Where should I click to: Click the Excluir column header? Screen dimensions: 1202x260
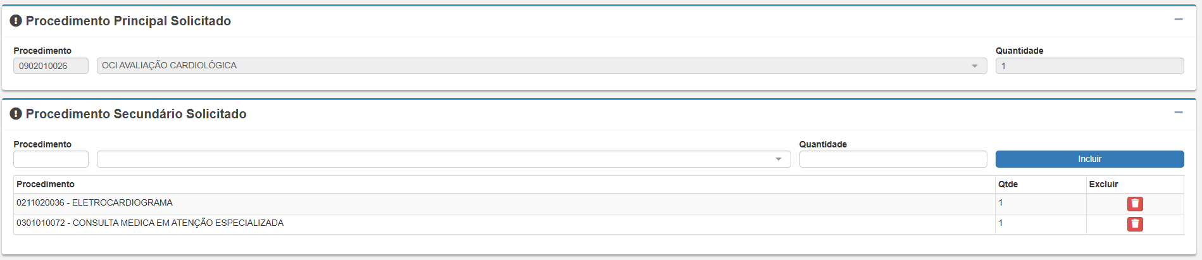(1103, 185)
